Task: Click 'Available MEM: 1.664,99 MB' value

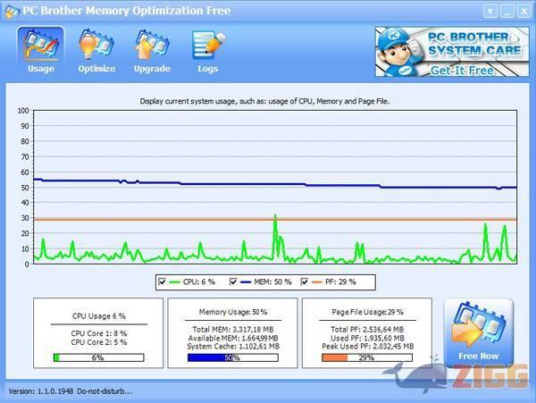Action: click(x=233, y=338)
